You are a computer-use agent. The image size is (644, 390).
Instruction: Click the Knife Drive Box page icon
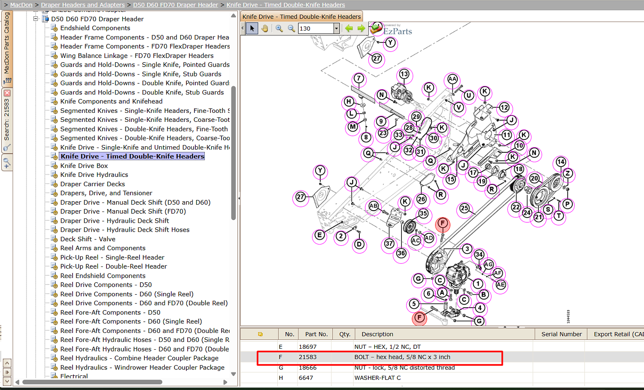pyautogui.click(x=55, y=166)
